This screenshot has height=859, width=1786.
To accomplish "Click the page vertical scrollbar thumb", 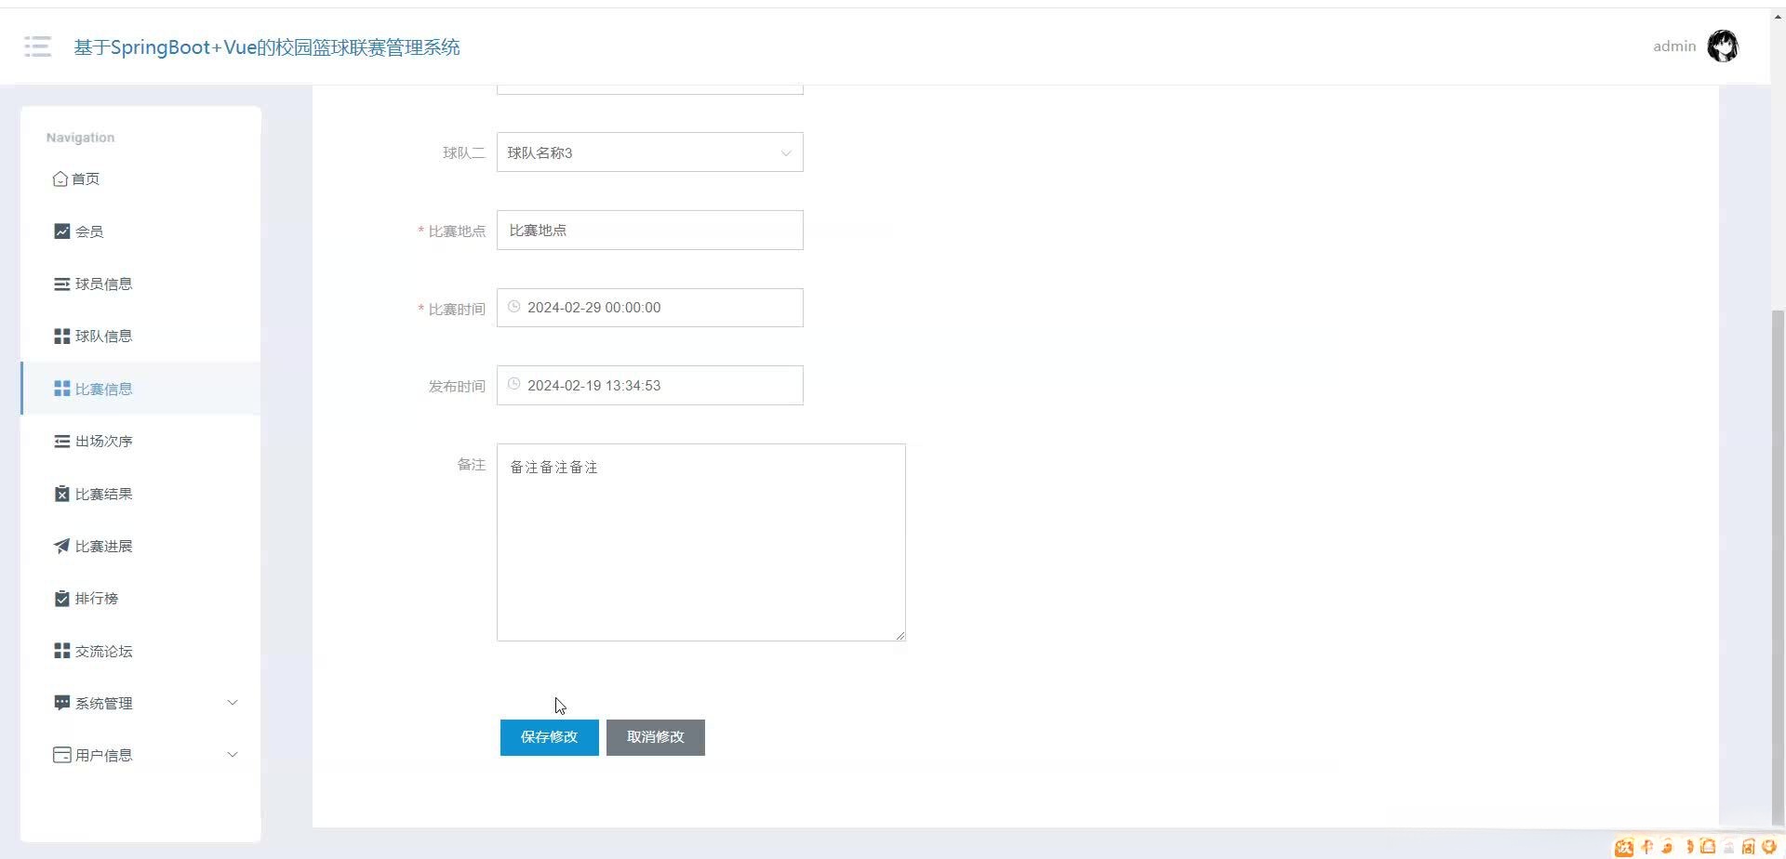I will tap(1779, 567).
